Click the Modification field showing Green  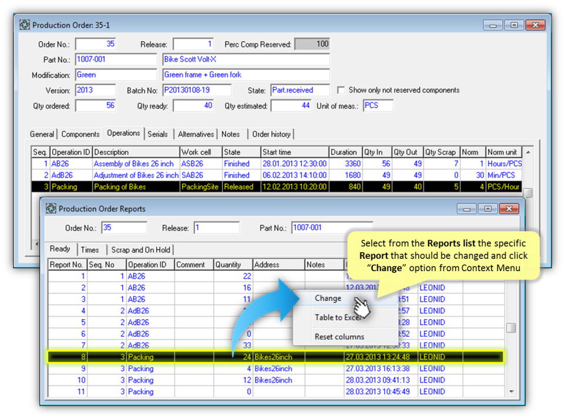(116, 75)
